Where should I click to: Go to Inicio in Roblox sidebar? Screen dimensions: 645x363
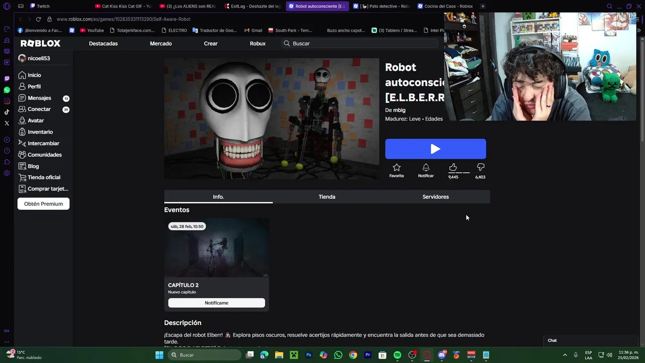pos(34,75)
